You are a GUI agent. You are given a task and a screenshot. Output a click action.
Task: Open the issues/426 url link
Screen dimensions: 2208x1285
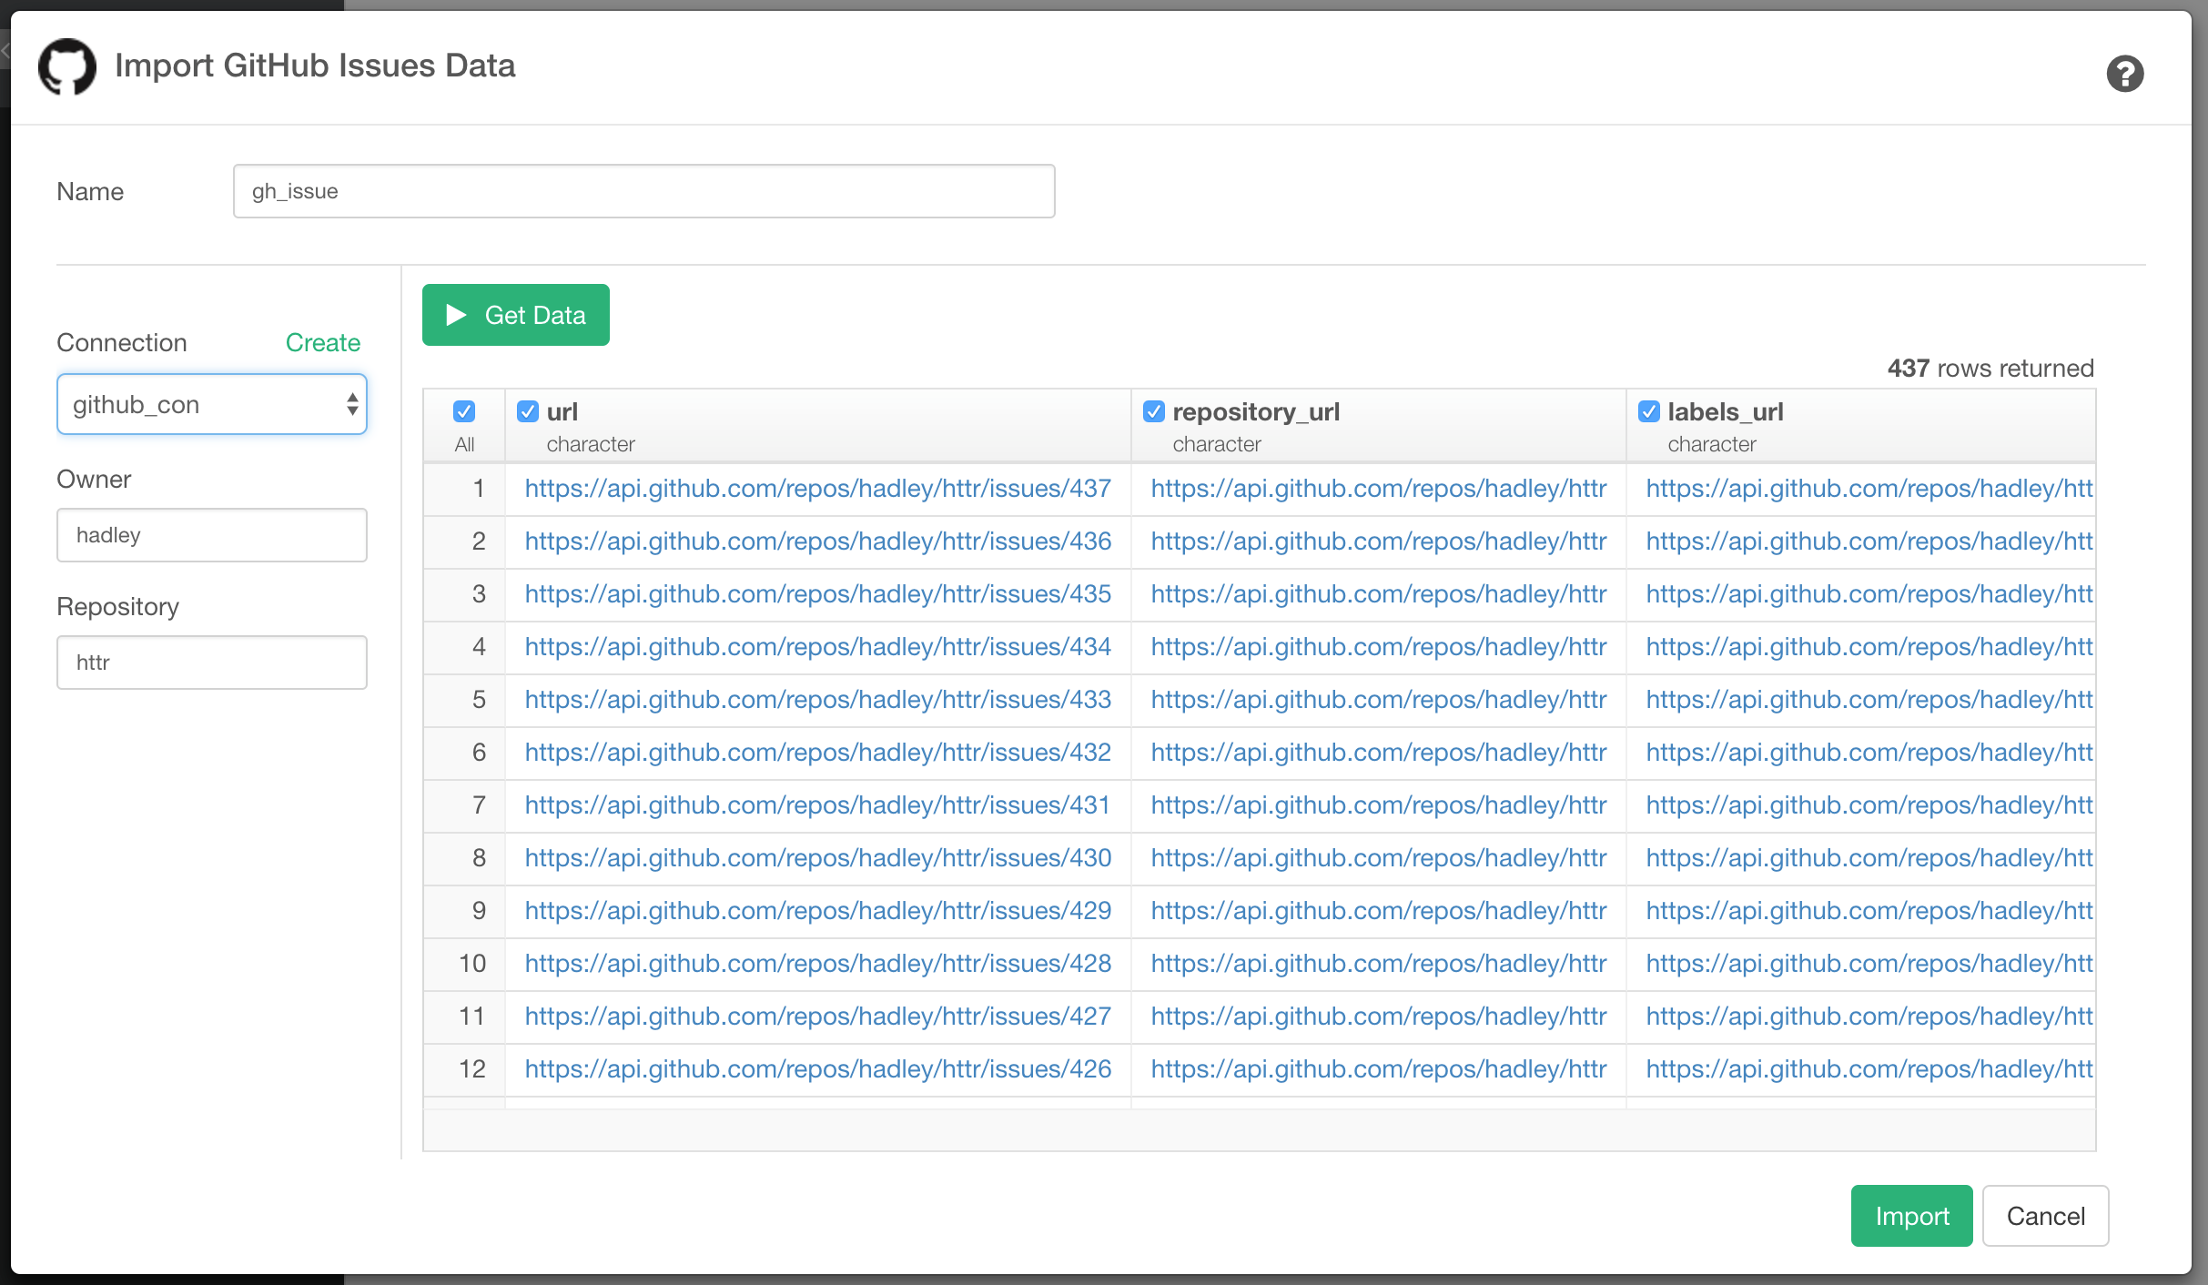(x=818, y=1069)
